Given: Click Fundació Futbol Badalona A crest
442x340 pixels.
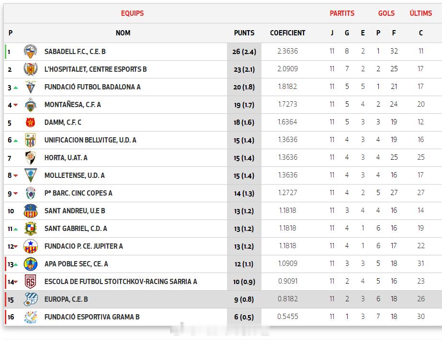Looking at the screenshot, I should click(x=31, y=87).
